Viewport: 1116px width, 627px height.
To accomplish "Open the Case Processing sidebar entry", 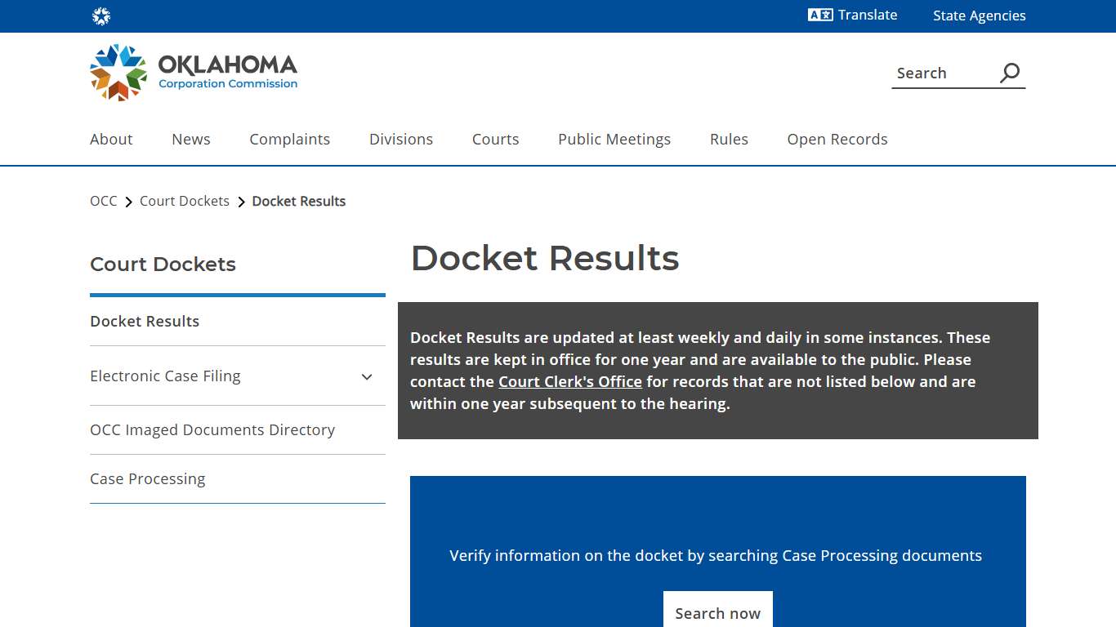I will click(147, 478).
